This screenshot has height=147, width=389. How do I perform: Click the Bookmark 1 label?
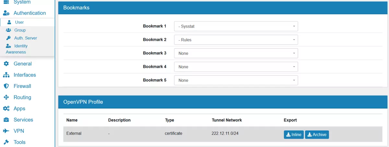pyautogui.click(x=155, y=26)
